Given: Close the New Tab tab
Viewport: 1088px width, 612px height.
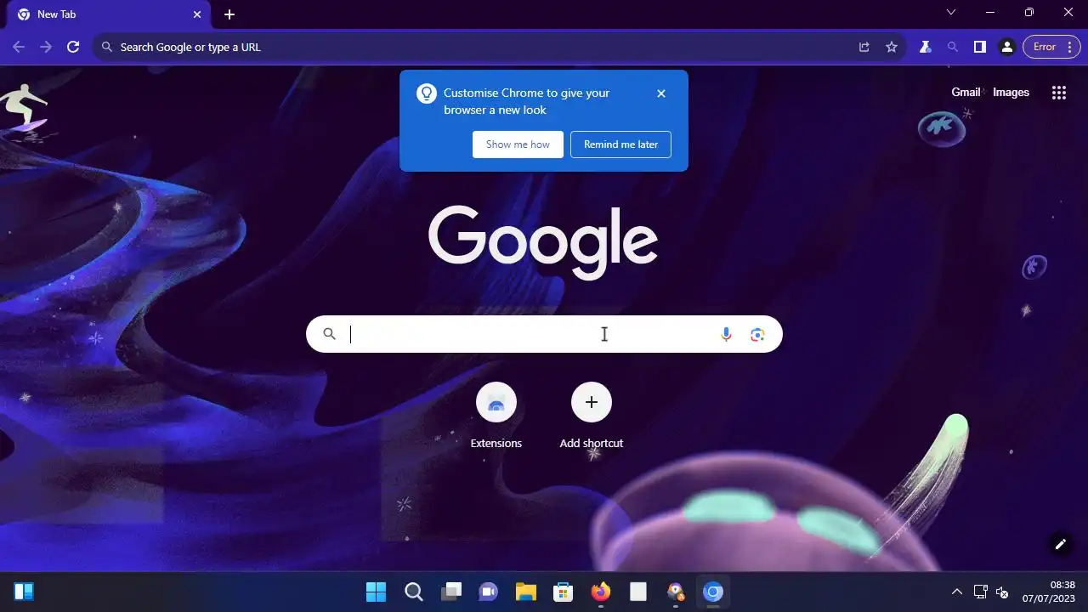Looking at the screenshot, I should click(197, 14).
